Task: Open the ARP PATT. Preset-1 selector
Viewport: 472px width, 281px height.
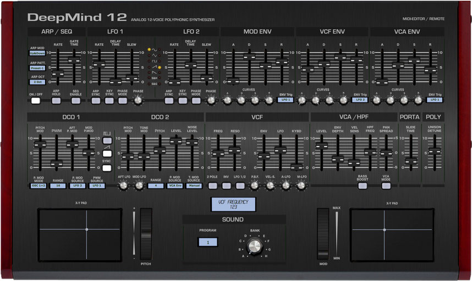Action: coord(37,68)
